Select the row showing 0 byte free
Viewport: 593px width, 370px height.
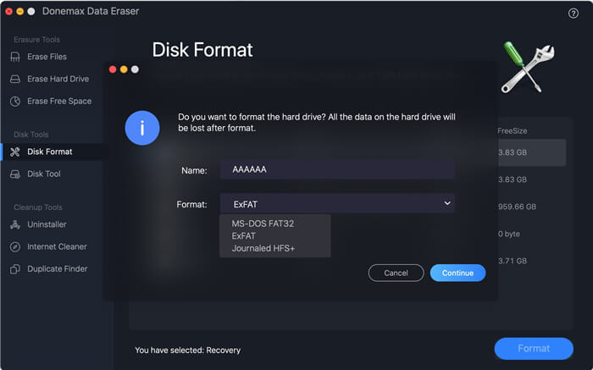(508, 234)
